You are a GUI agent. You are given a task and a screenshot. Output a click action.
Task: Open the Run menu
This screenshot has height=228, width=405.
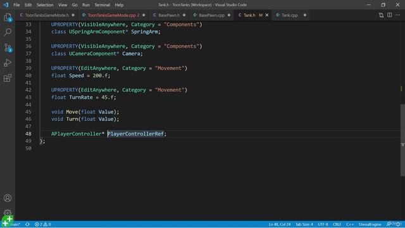pos(86,5)
